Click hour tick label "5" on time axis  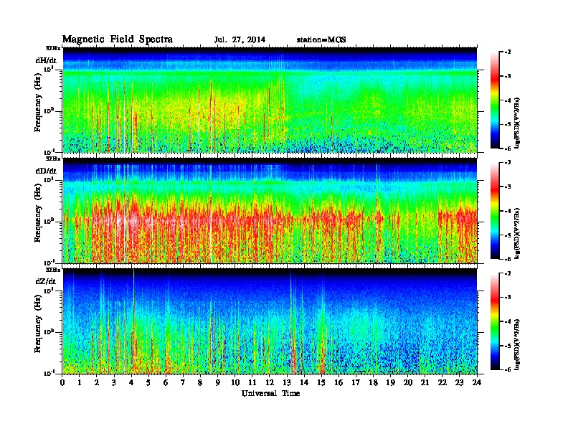click(x=148, y=382)
